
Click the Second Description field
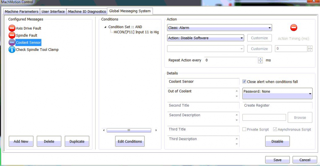203,118
